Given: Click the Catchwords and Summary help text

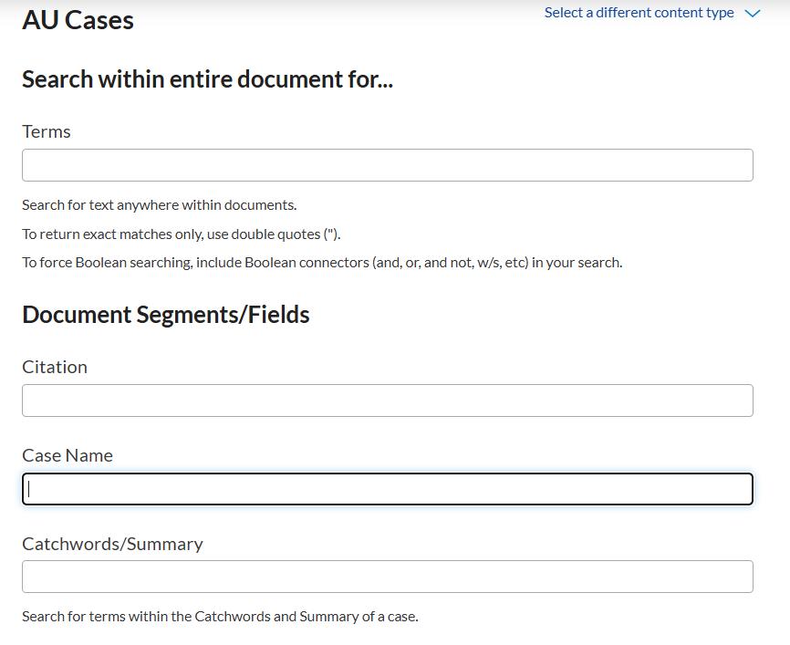Looking at the screenshot, I should (x=220, y=617).
